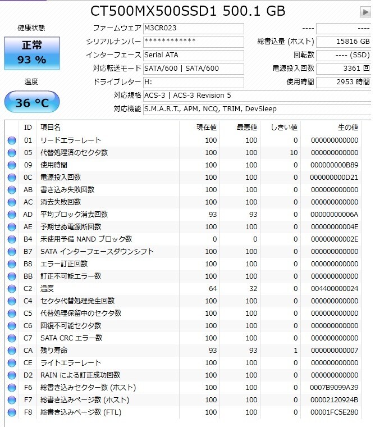Click the ドライブレター field showing H:
The width and height of the screenshot is (375, 427).
[x=194, y=82]
